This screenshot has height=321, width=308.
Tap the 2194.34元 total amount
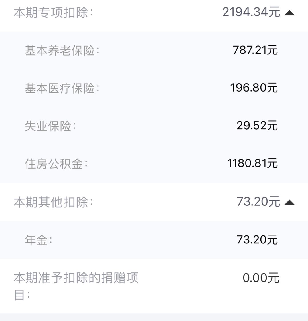pyautogui.click(x=251, y=12)
